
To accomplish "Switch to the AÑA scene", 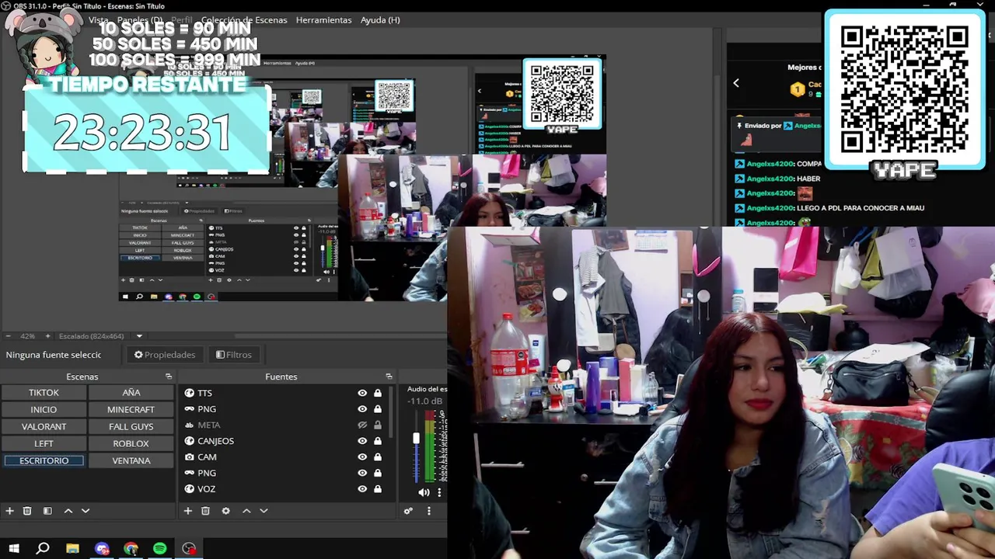I will coord(131,393).
